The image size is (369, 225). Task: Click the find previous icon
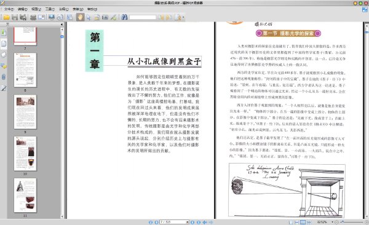click(161, 17)
